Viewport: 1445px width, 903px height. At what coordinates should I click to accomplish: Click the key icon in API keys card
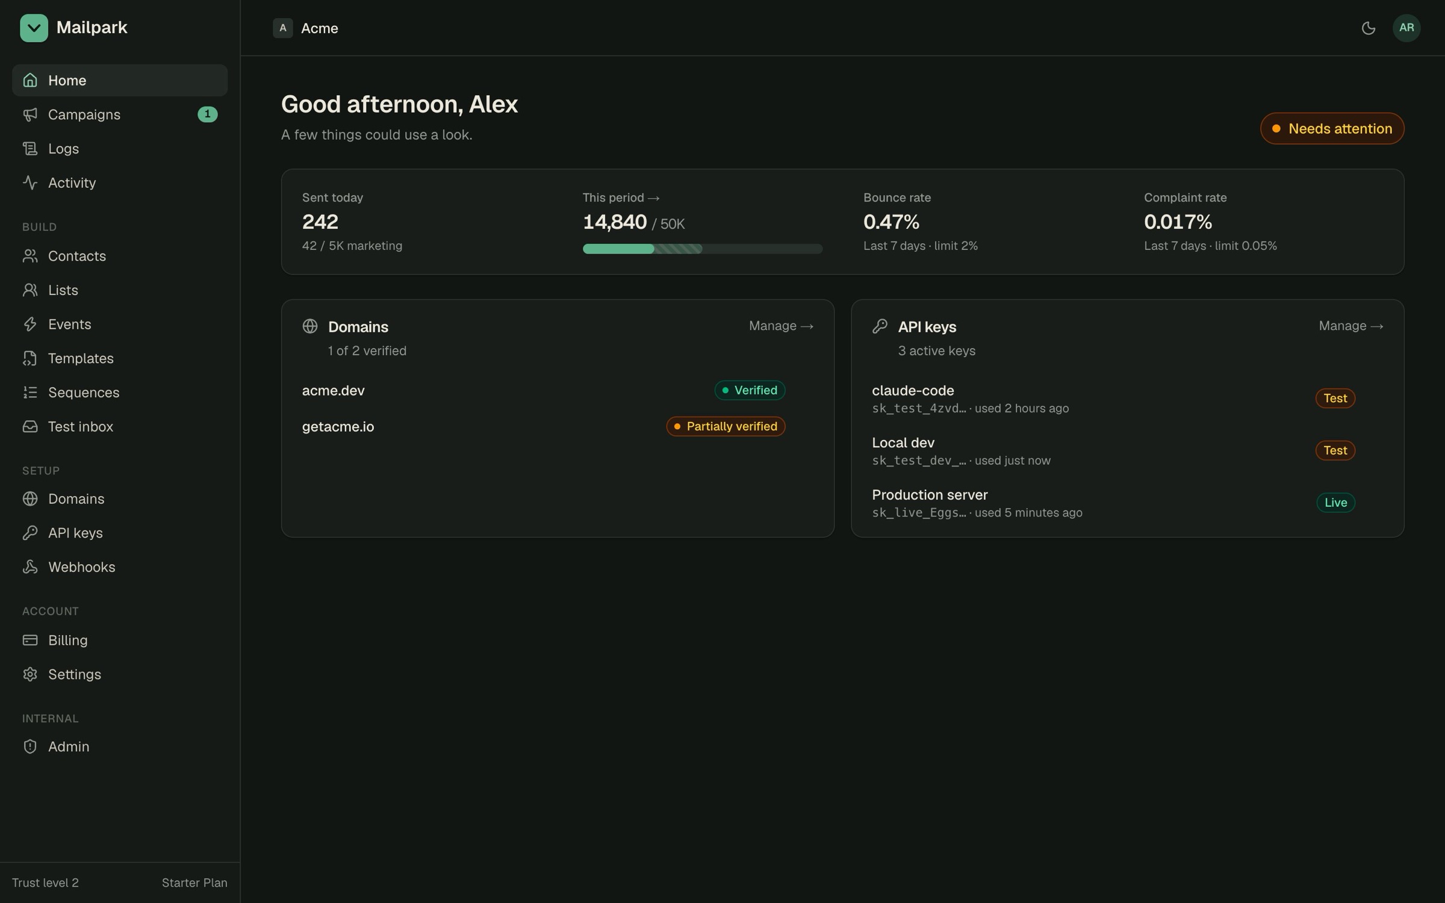(x=880, y=326)
